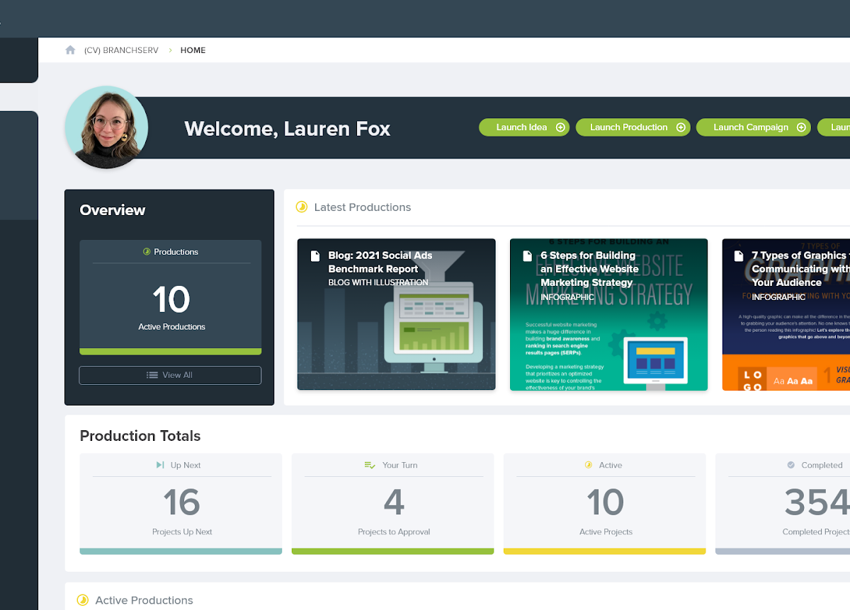Click plus icon on Launch Production

tap(681, 127)
